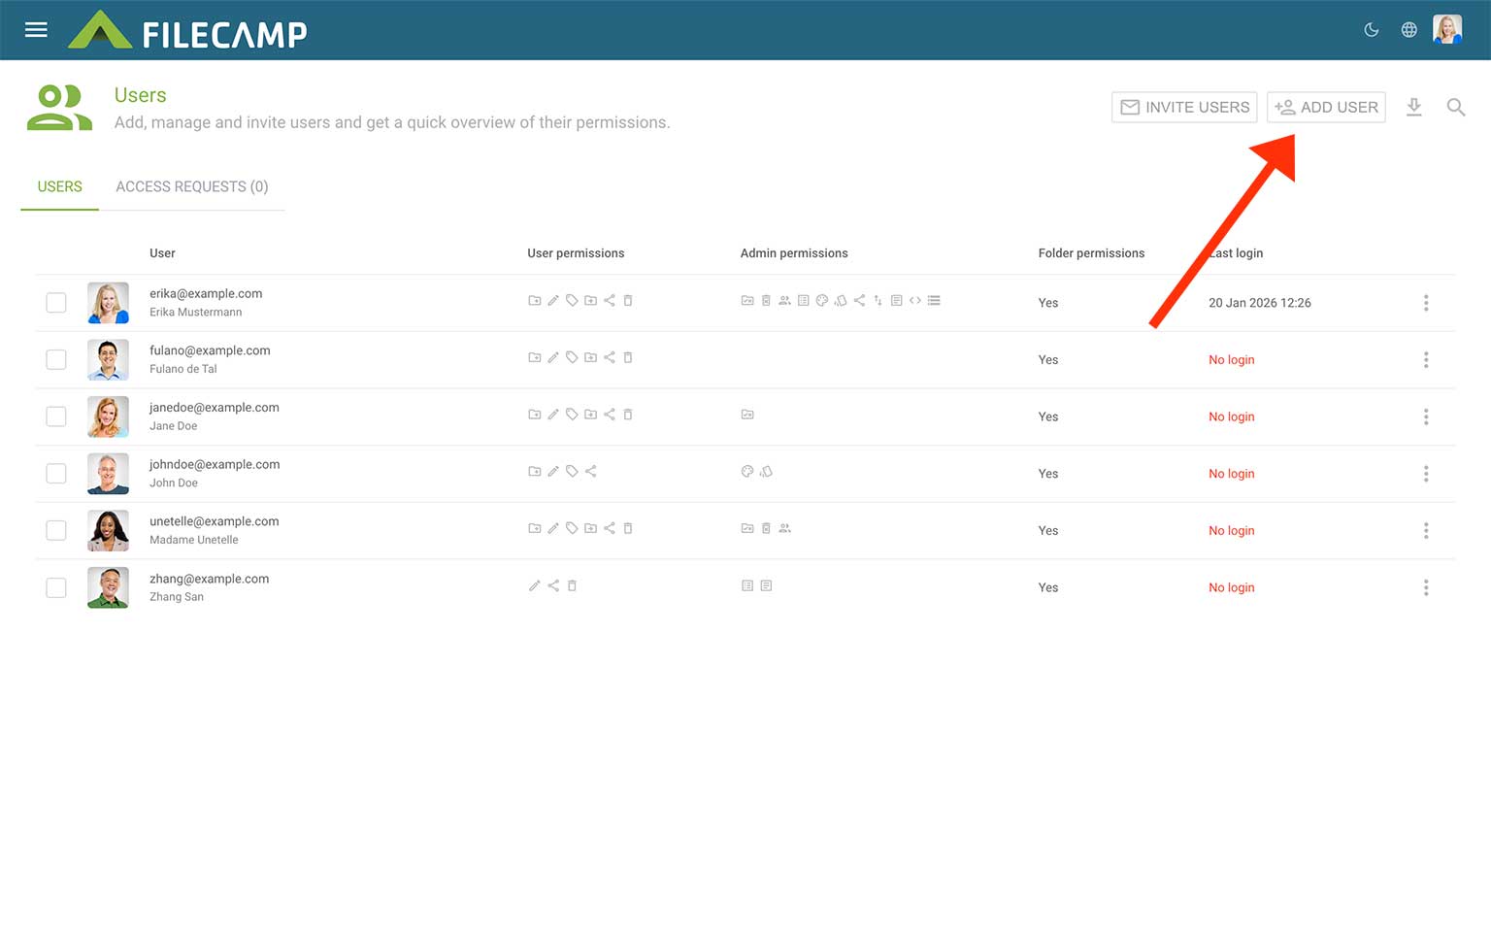Open the language globe icon
Image resolution: width=1491 pixels, height=932 pixels.
coord(1408,30)
